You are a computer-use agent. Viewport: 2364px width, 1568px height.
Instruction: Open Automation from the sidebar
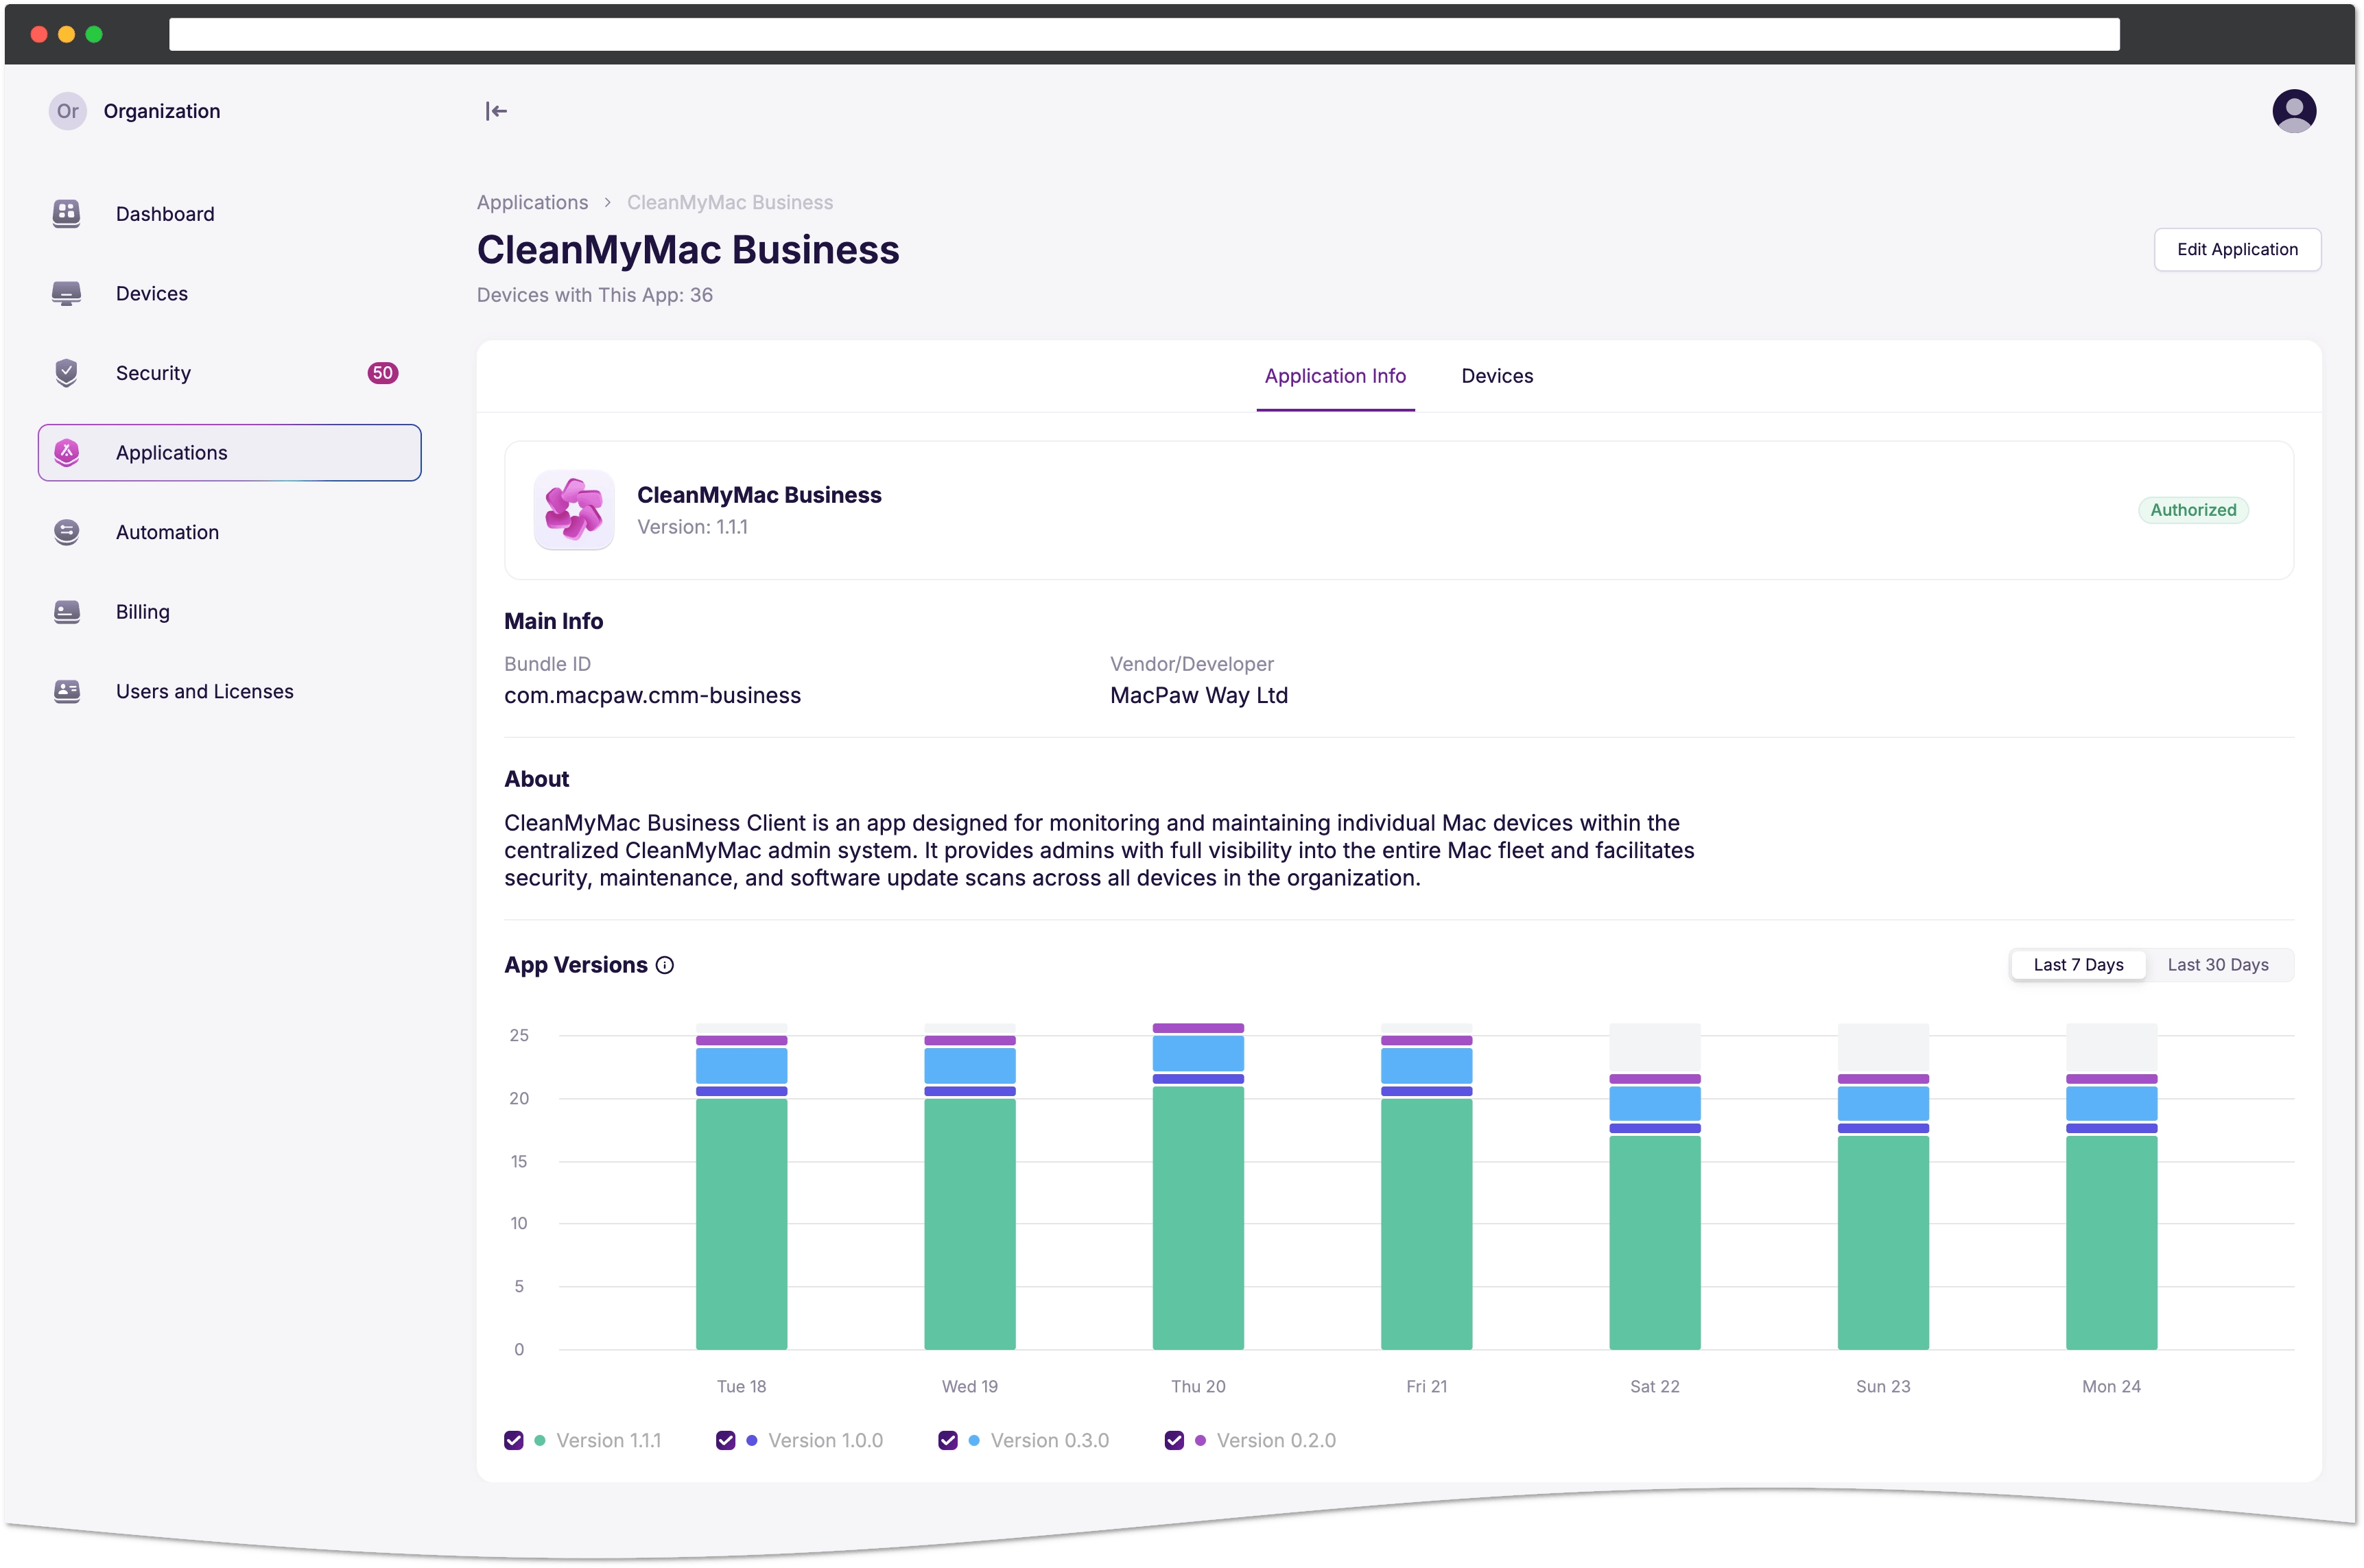pos(230,532)
